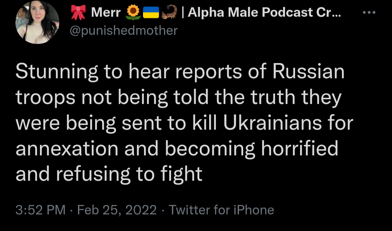
Task: Click the 3:52 PM timestamp
Action: [41, 210]
